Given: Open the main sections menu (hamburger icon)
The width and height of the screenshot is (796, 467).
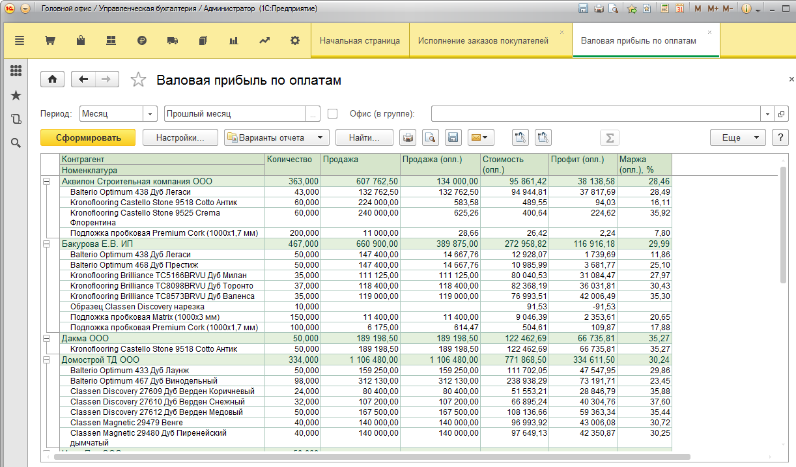Looking at the screenshot, I should click(x=19, y=40).
